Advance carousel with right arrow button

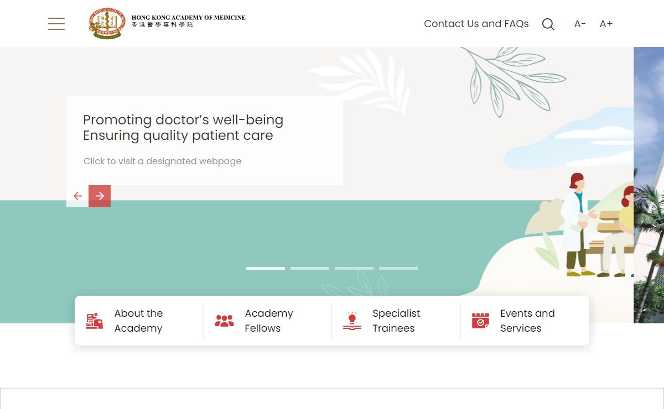(100, 196)
